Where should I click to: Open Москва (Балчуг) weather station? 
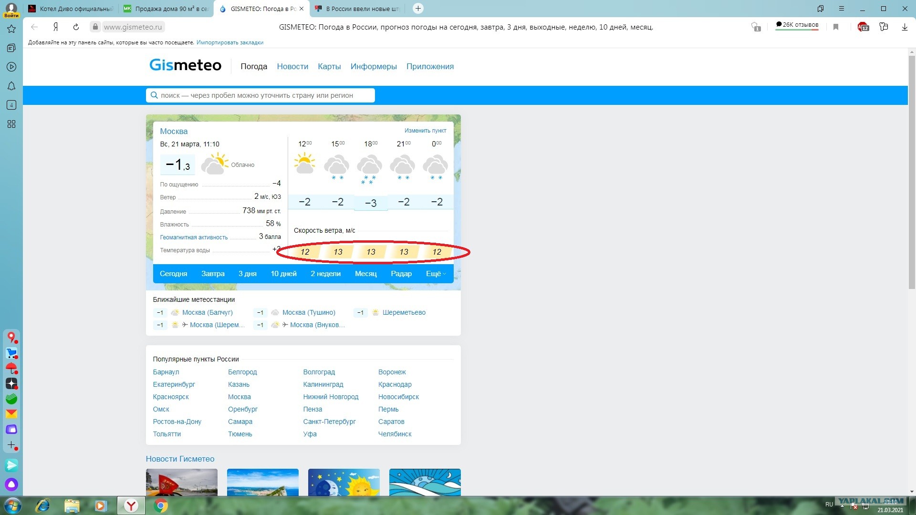point(208,313)
